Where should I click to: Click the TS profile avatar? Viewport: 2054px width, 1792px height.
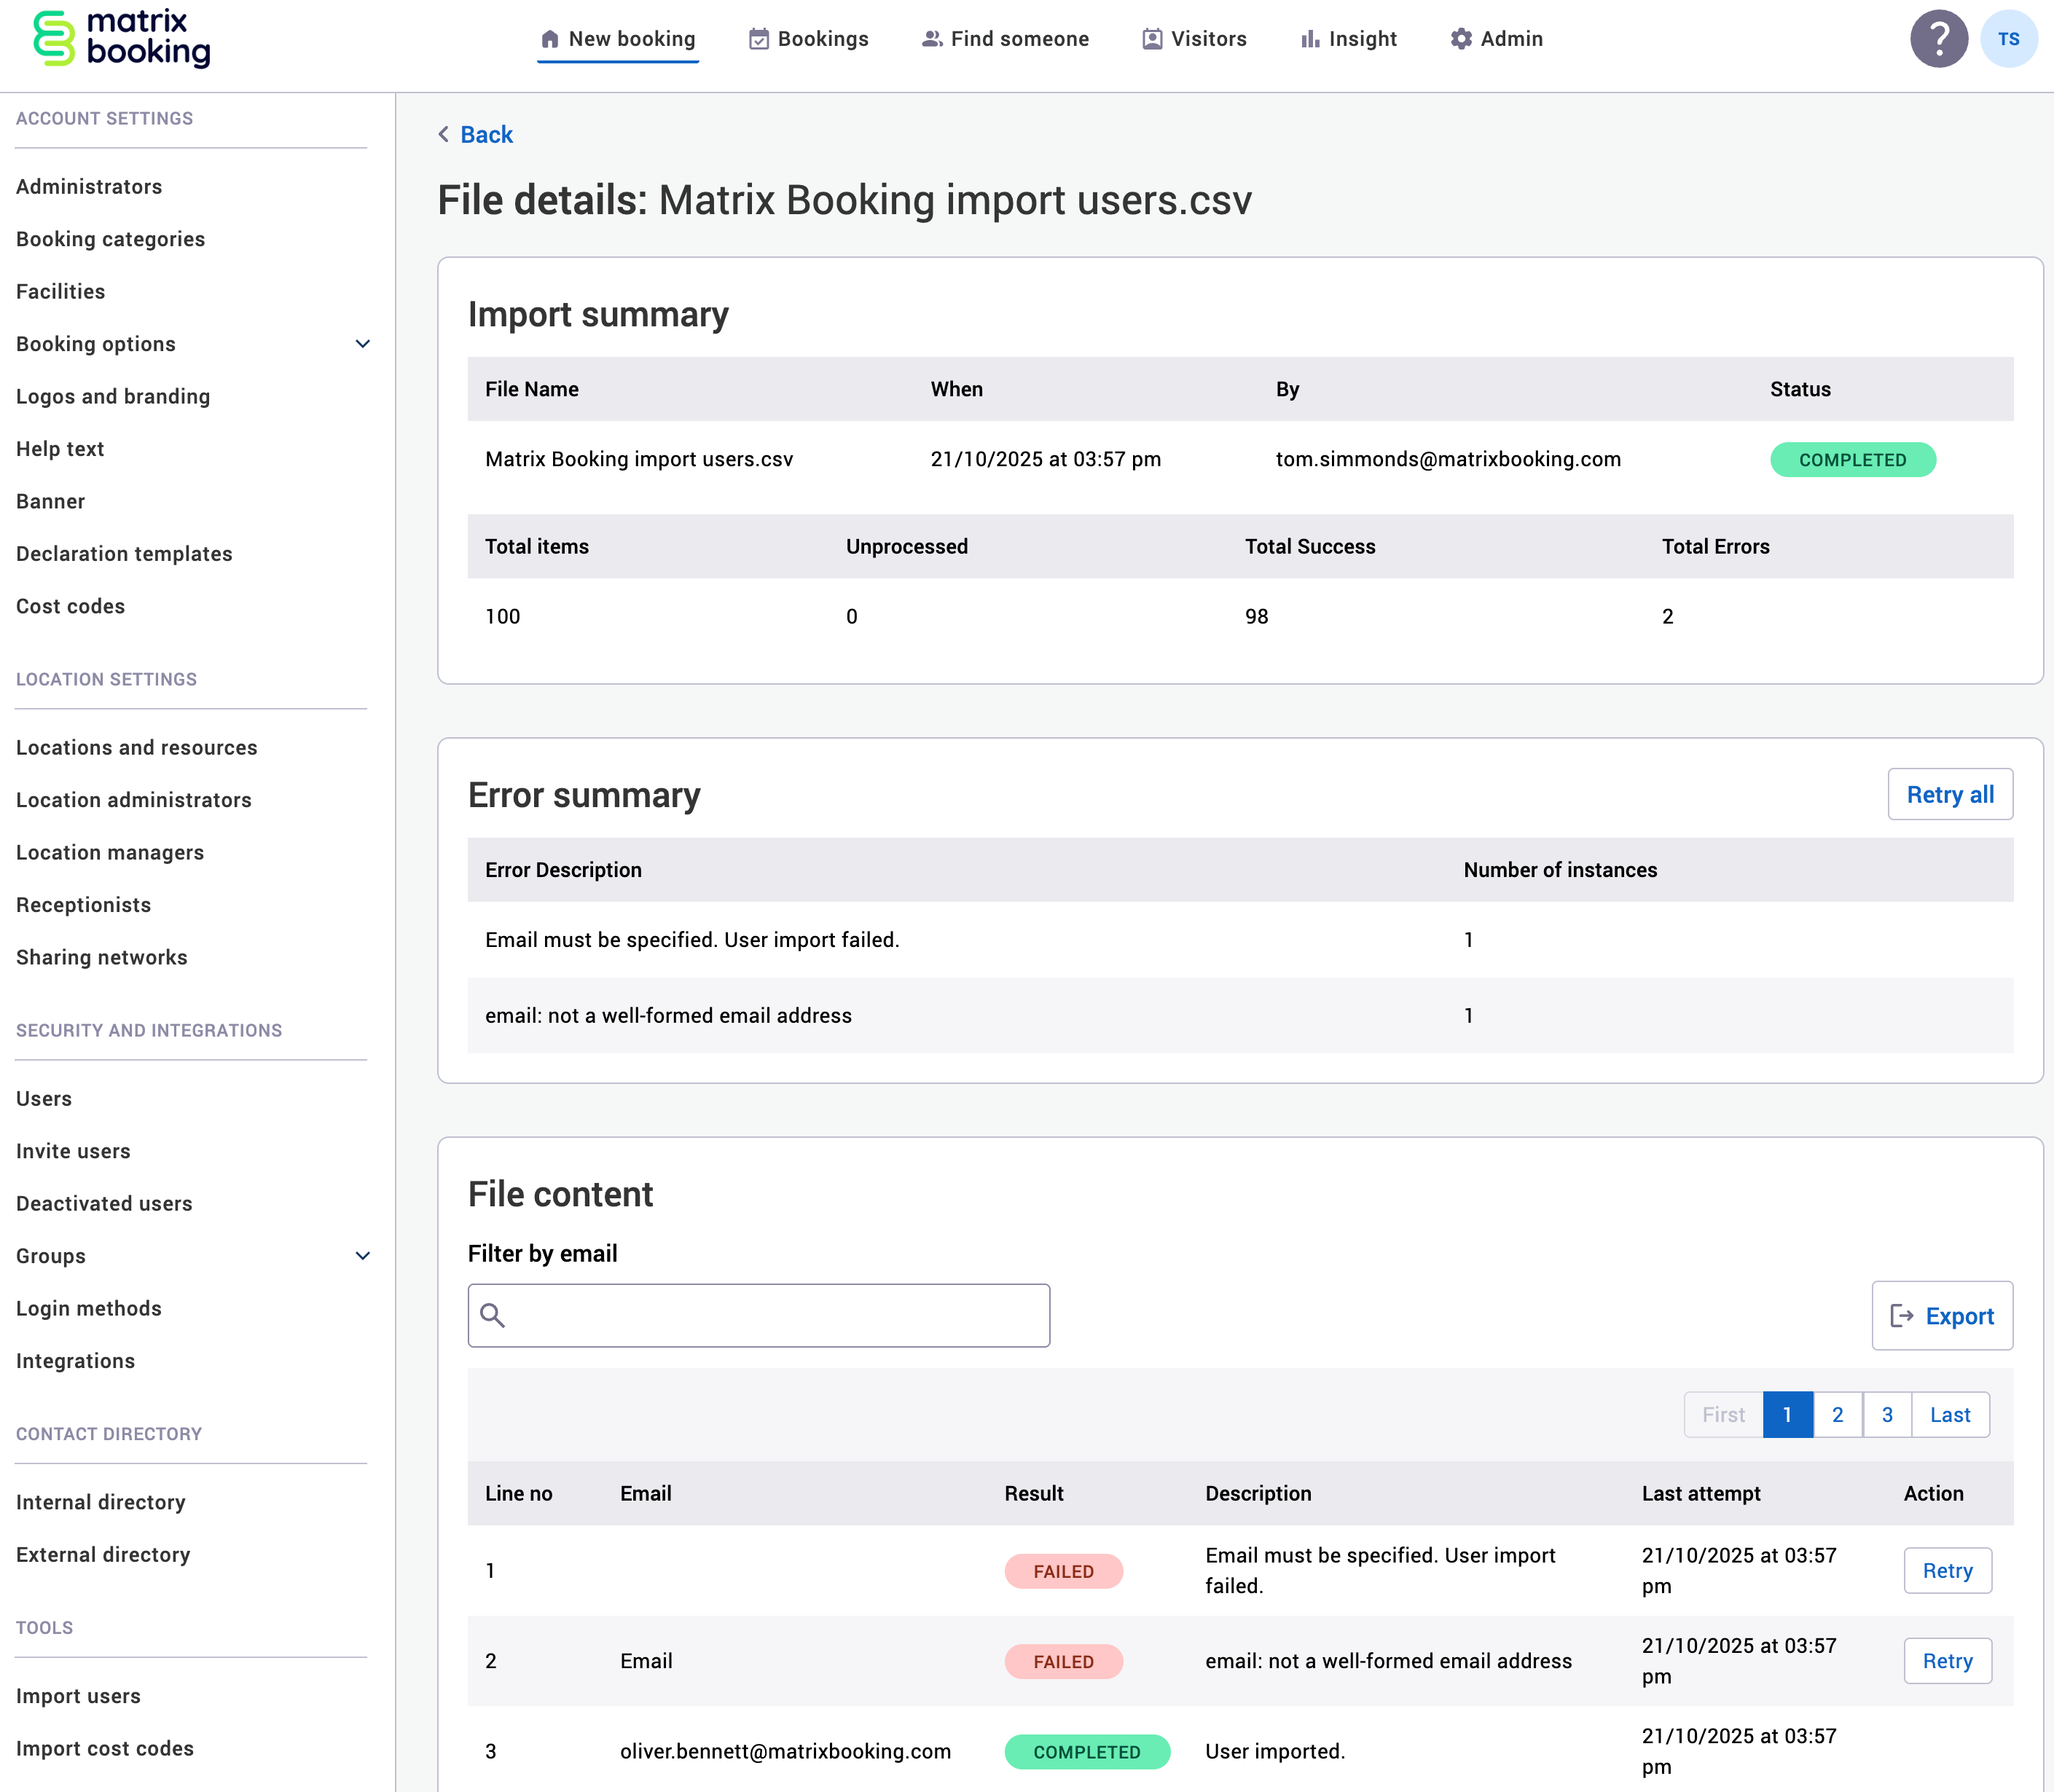pyautogui.click(x=2009, y=38)
